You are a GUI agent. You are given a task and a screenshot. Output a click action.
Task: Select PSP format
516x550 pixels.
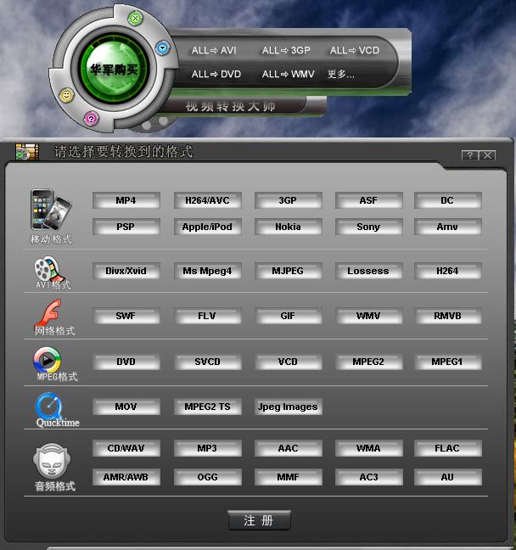click(126, 227)
